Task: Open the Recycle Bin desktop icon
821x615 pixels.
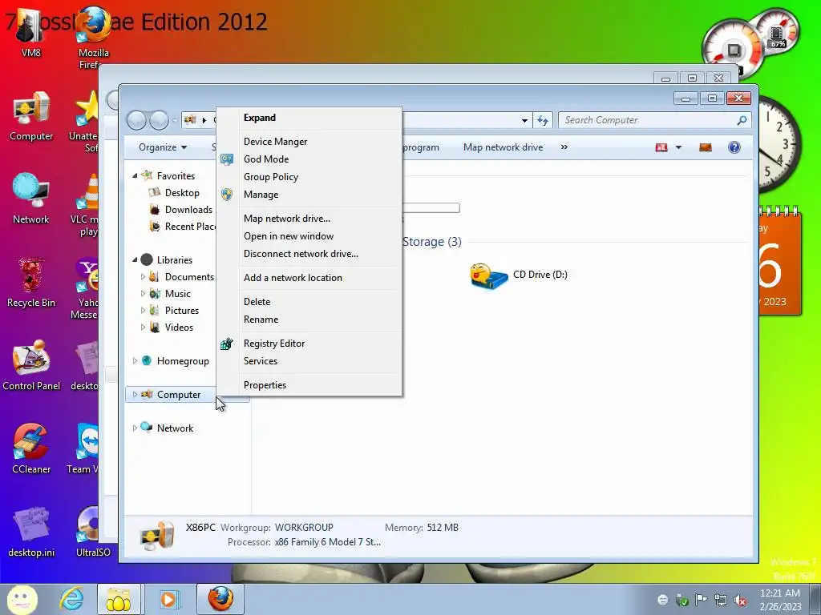Action: (x=31, y=283)
